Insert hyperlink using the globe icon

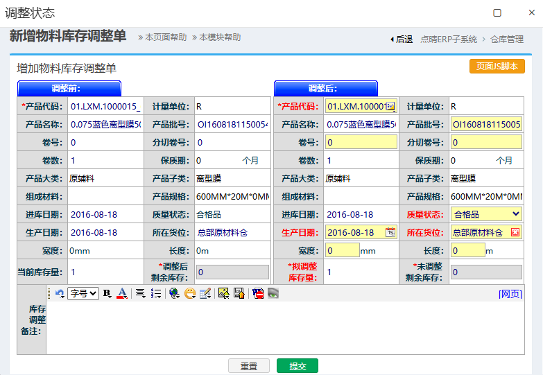tap(174, 293)
